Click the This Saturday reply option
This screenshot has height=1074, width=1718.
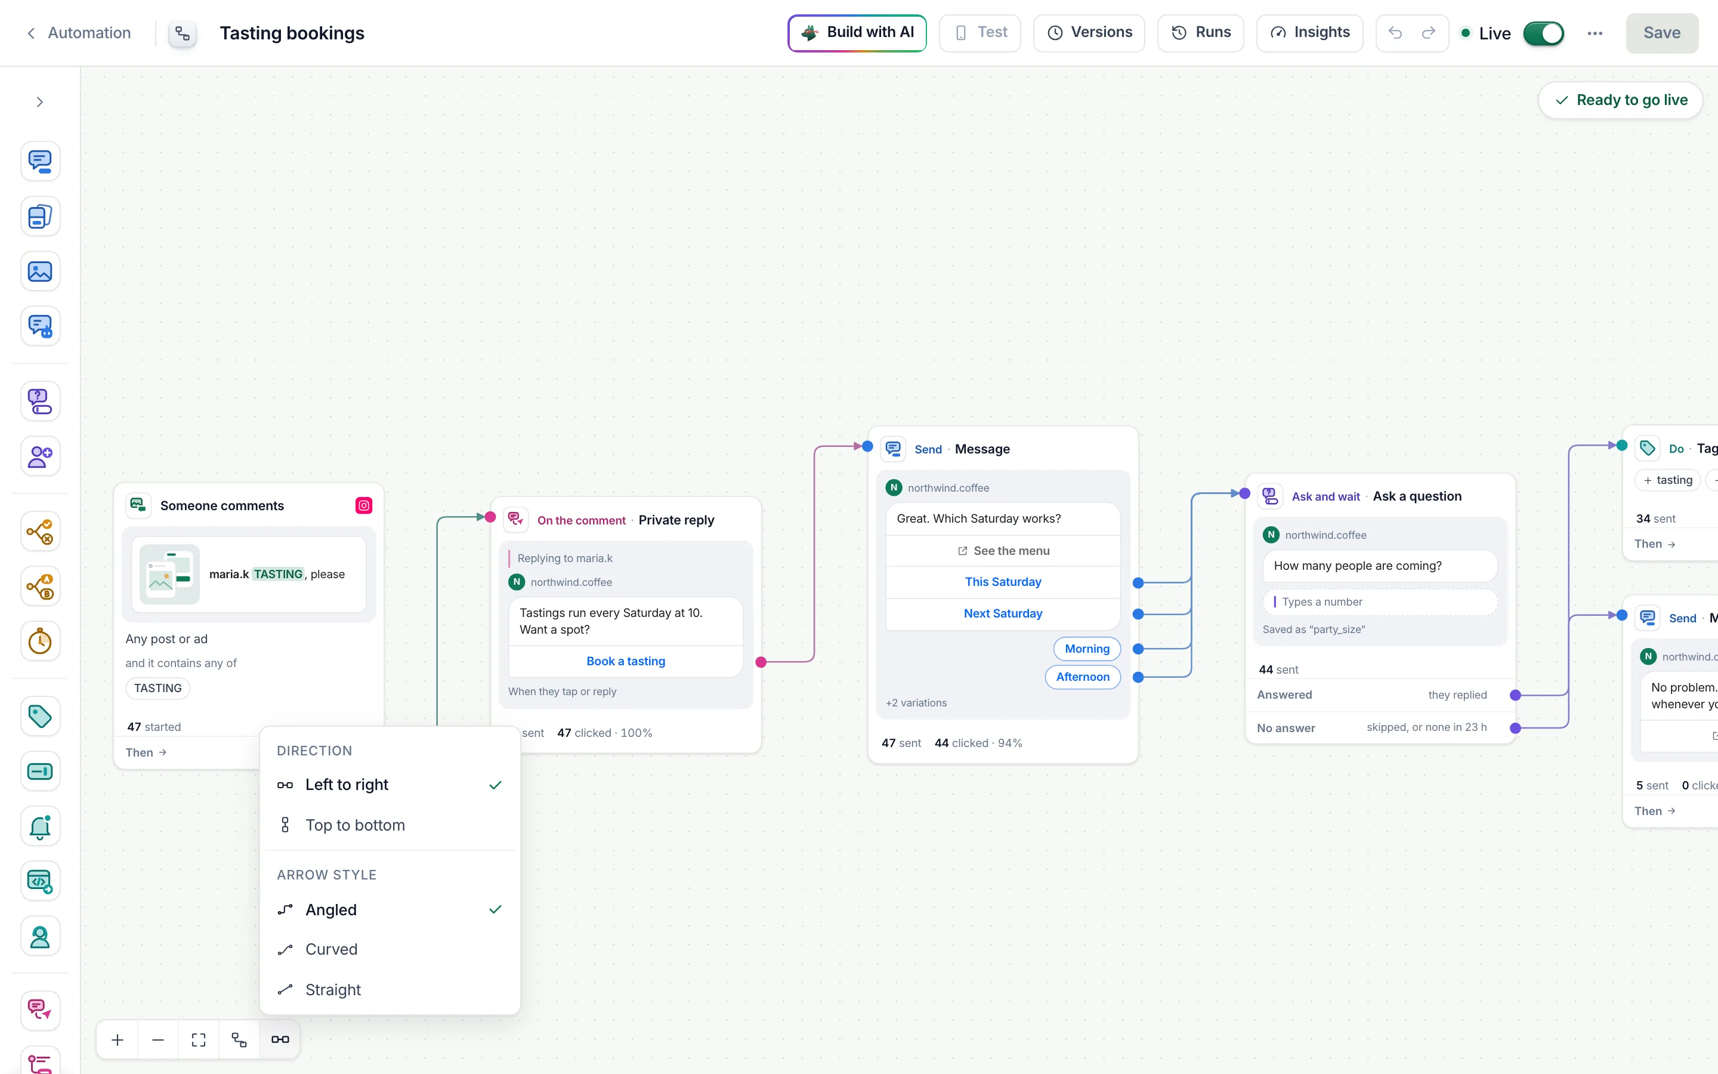pyautogui.click(x=1002, y=582)
